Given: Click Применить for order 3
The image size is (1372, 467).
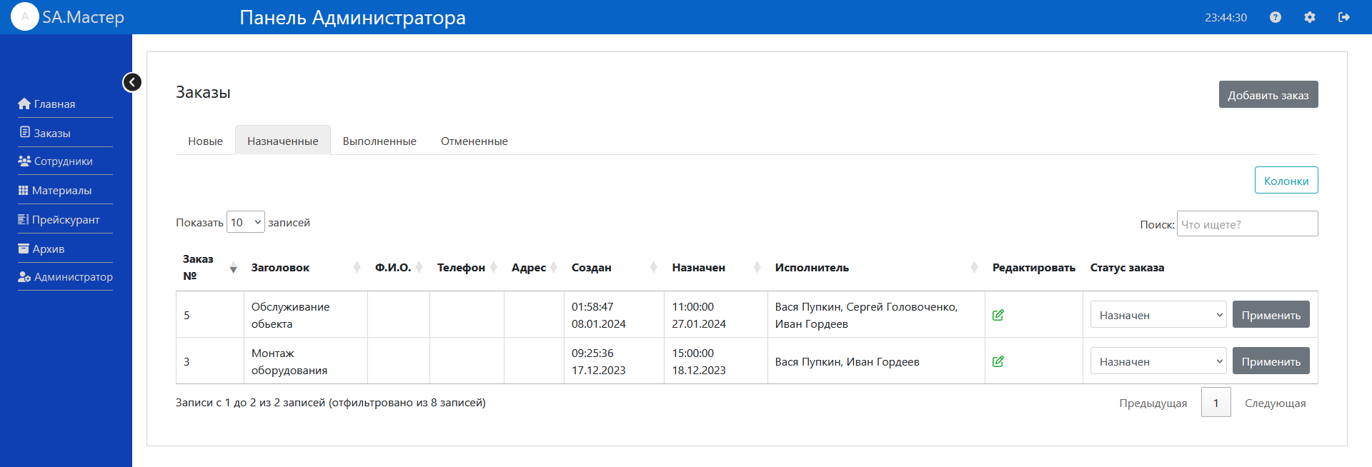Looking at the screenshot, I should pyautogui.click(x=1271, y=361).
